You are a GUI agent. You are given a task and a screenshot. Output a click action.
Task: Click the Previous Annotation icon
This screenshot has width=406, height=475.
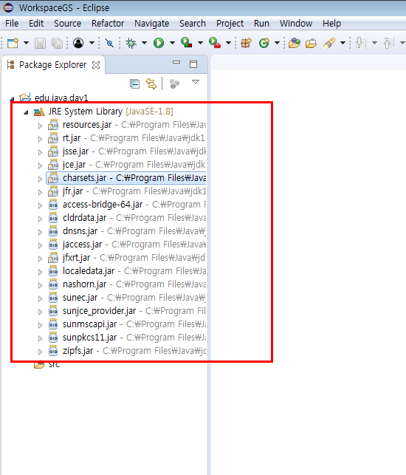389,43
